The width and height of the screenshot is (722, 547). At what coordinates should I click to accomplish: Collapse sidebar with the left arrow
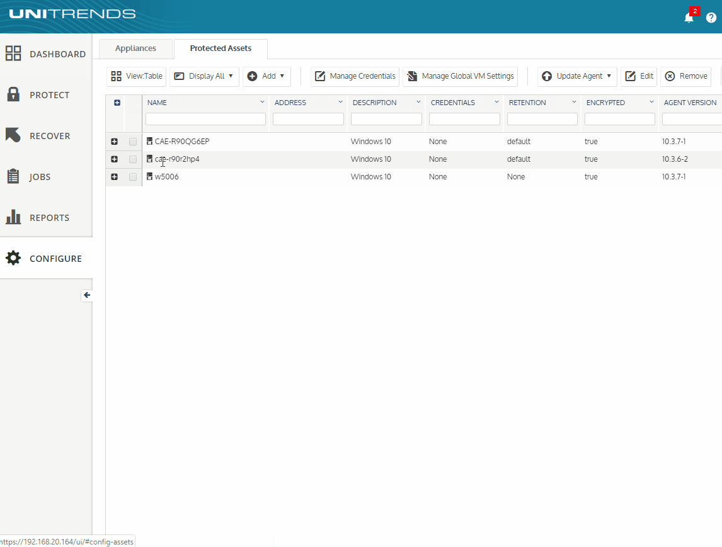tap(86, 295)
